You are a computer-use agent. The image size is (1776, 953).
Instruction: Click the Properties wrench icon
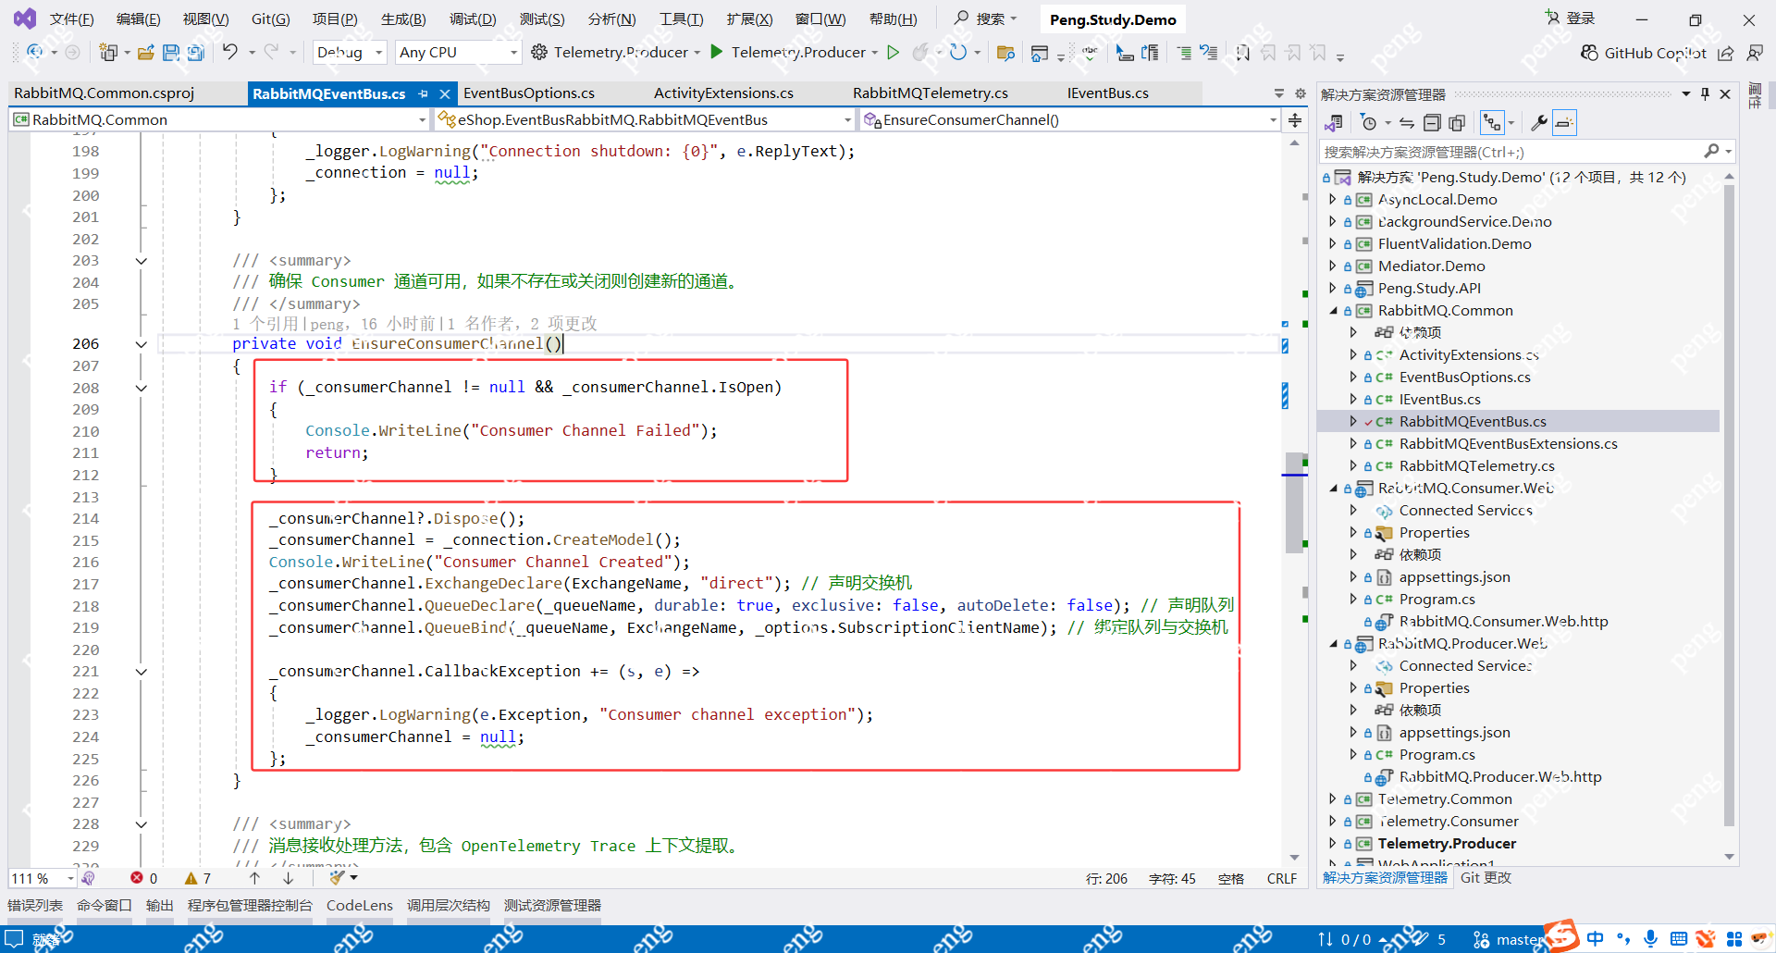click(1539, 122)
